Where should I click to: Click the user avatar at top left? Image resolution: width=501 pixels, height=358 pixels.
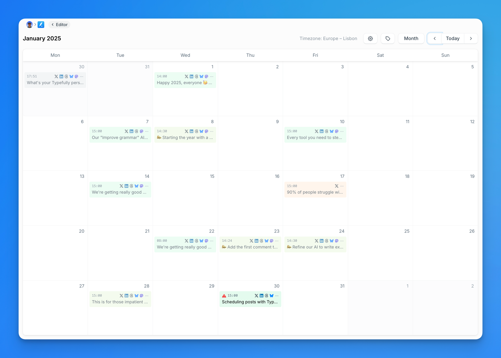pos(30,24)
